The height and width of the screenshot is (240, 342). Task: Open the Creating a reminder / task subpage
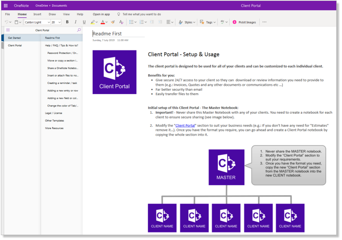(x=62, y=83)
